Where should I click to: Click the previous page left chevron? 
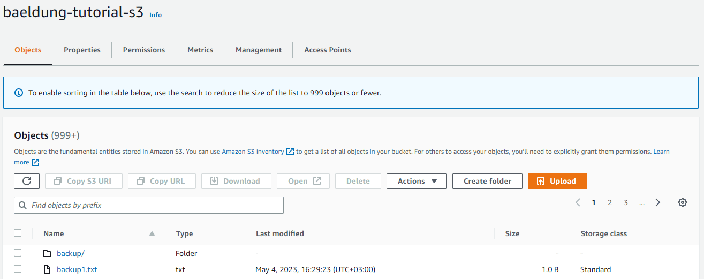point(578,202)
